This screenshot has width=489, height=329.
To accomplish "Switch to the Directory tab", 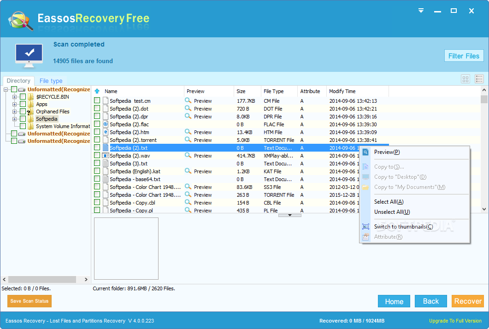I will (18, 81).
